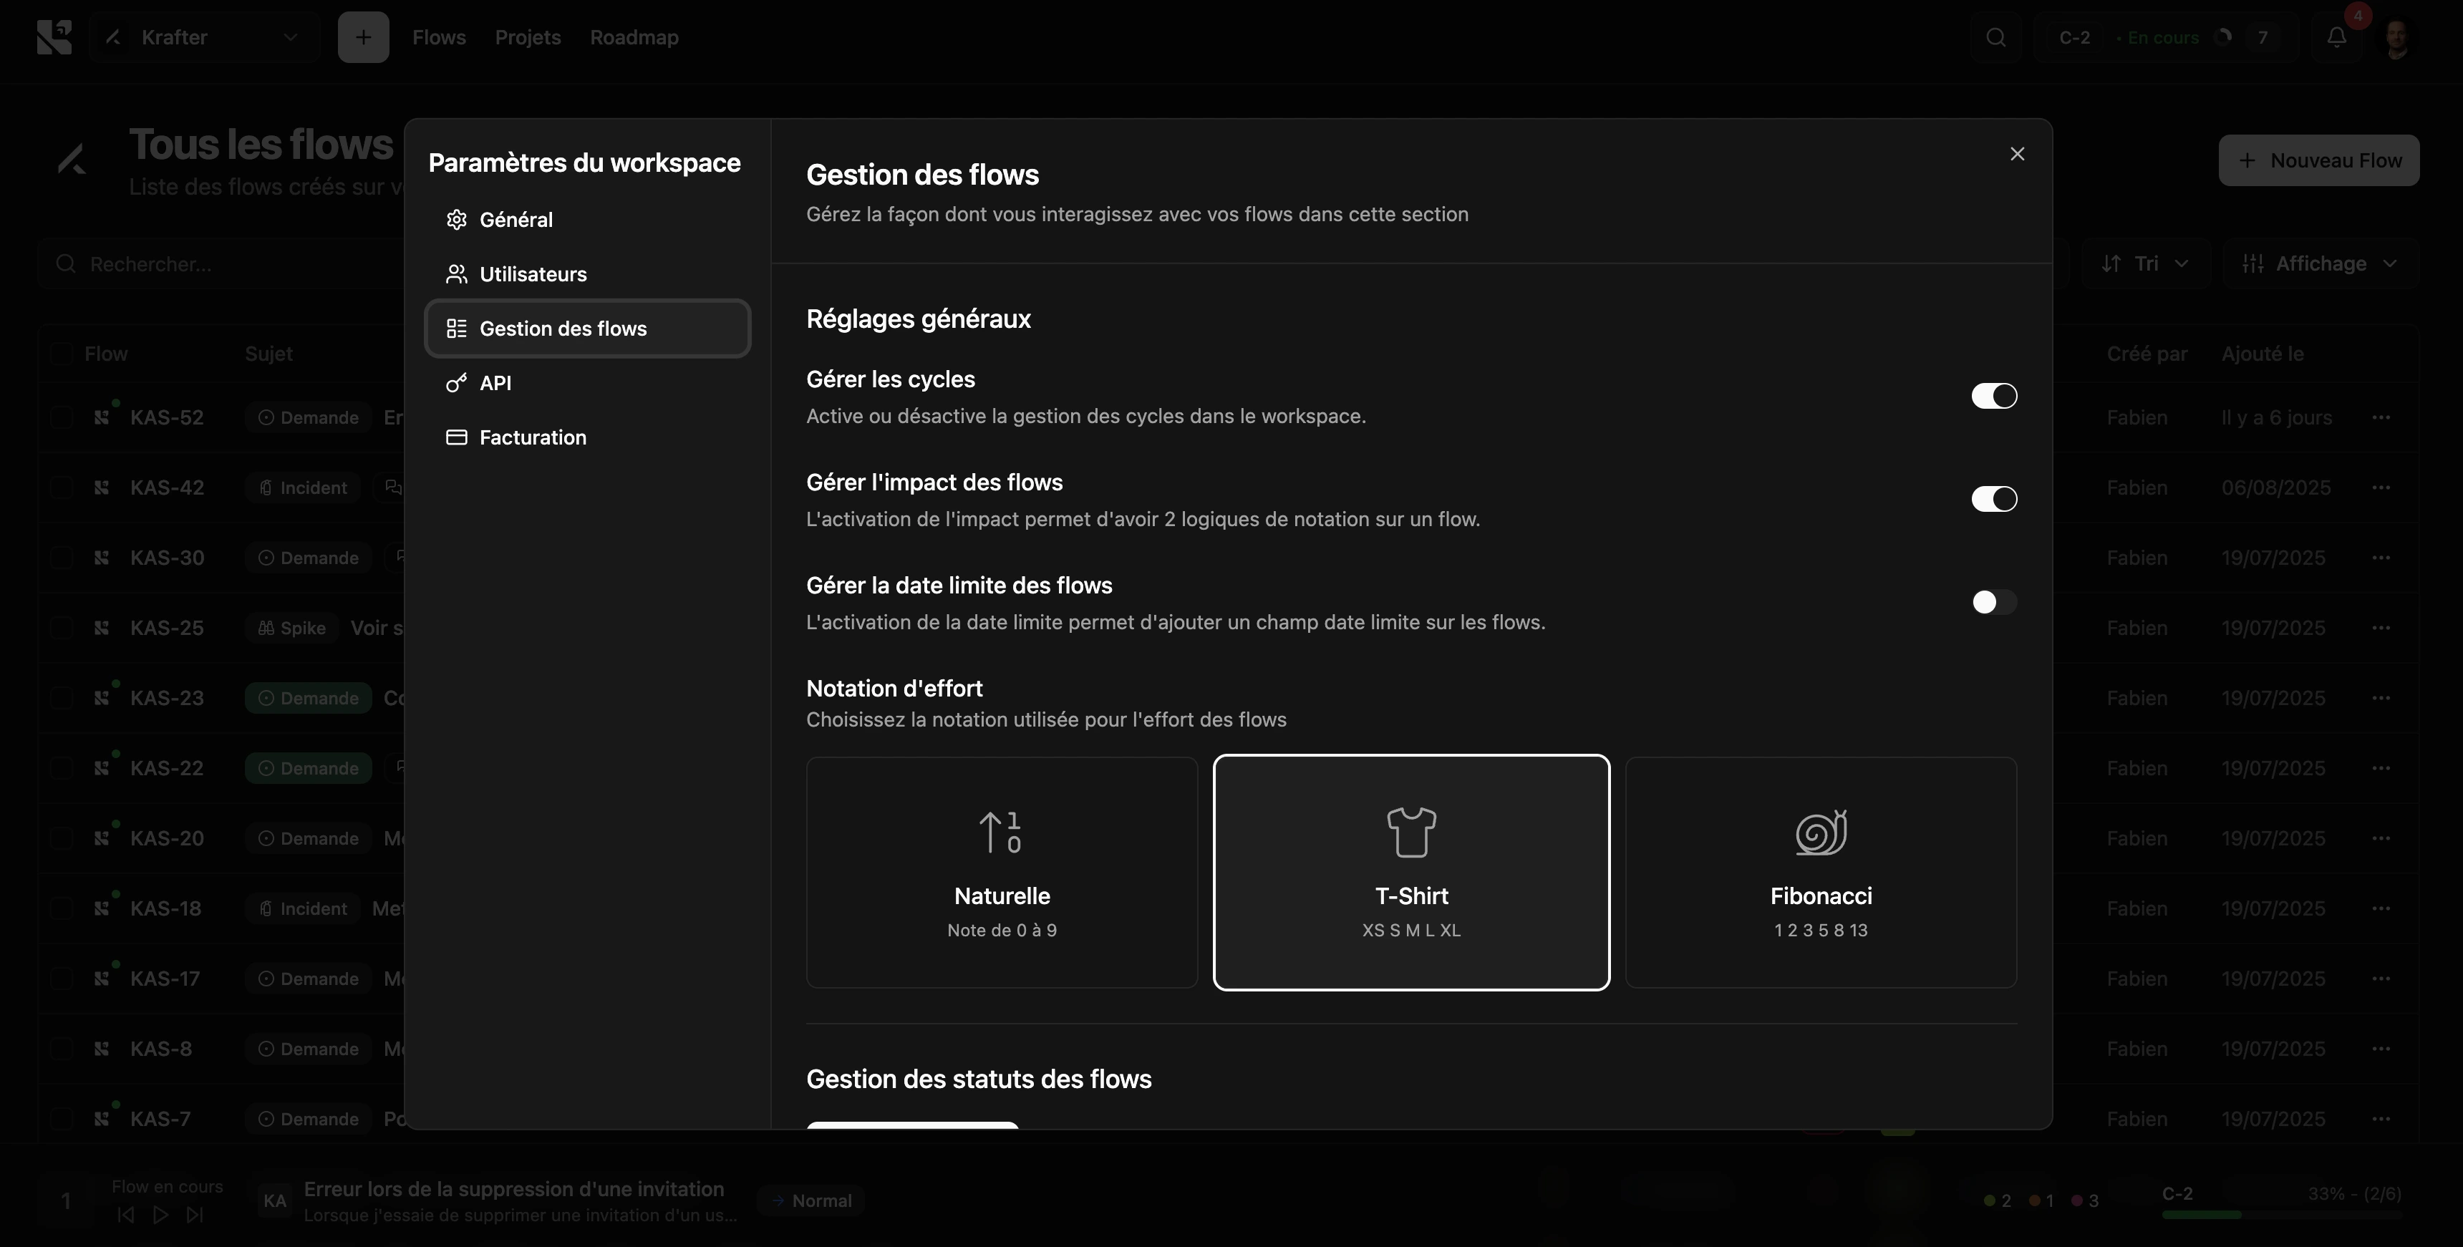Open flow KAS-8
This screenshot has width=2463, height=1247.
point(160,1049)
